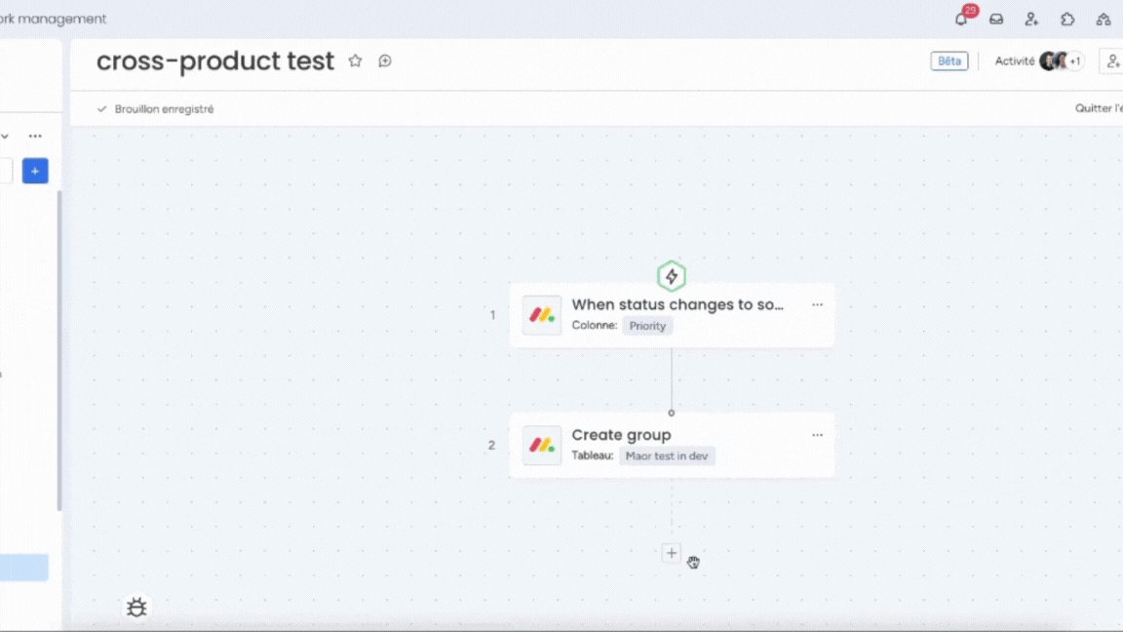Click the monday logo on Create group block
Screen dimensions: 1123x632
pos(541,445)
